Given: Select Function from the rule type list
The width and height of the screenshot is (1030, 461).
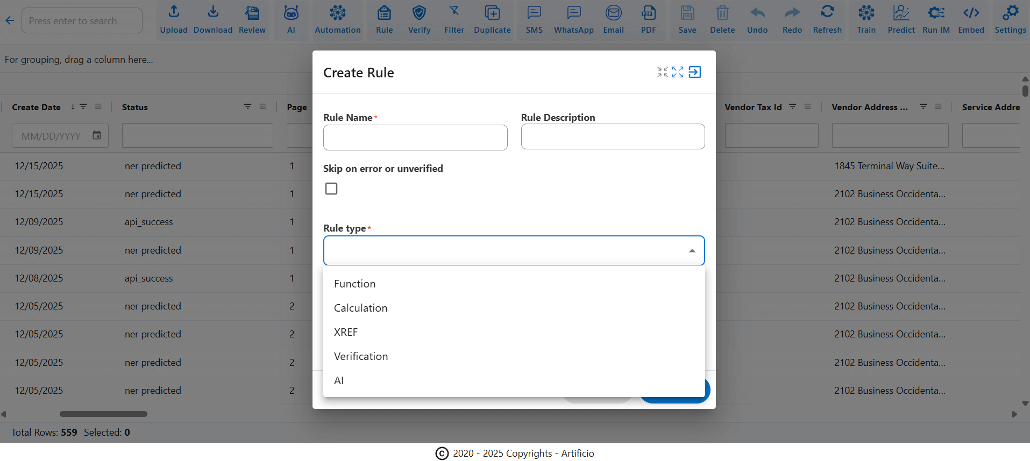Looking at the screenshot, I should click(x=355, y=284).
